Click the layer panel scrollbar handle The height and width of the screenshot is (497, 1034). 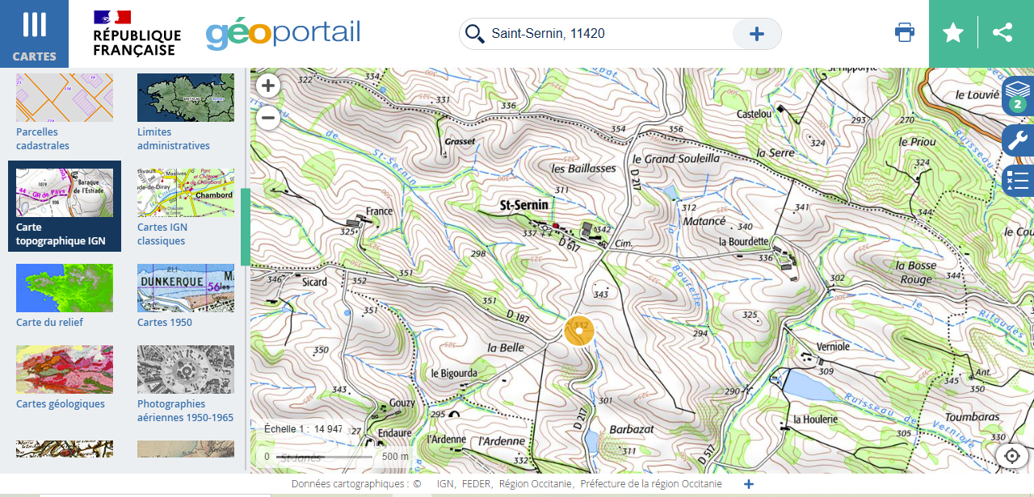coord(245,227)
